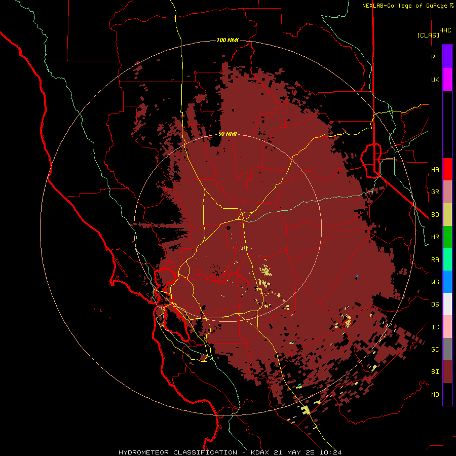Image resolution: width=456 pixels, height=456 pixels.
Task: Click the BD yellow legend swatch
Action: pos(447,215)
